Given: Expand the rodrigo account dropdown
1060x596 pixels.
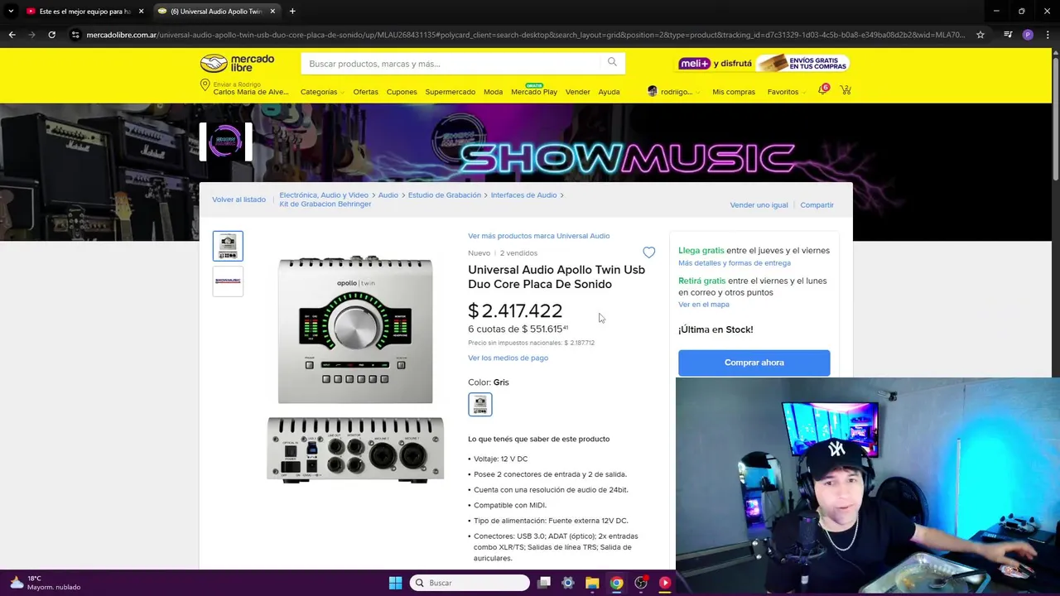Looking at the screenshot, I should tap(673, 91).
